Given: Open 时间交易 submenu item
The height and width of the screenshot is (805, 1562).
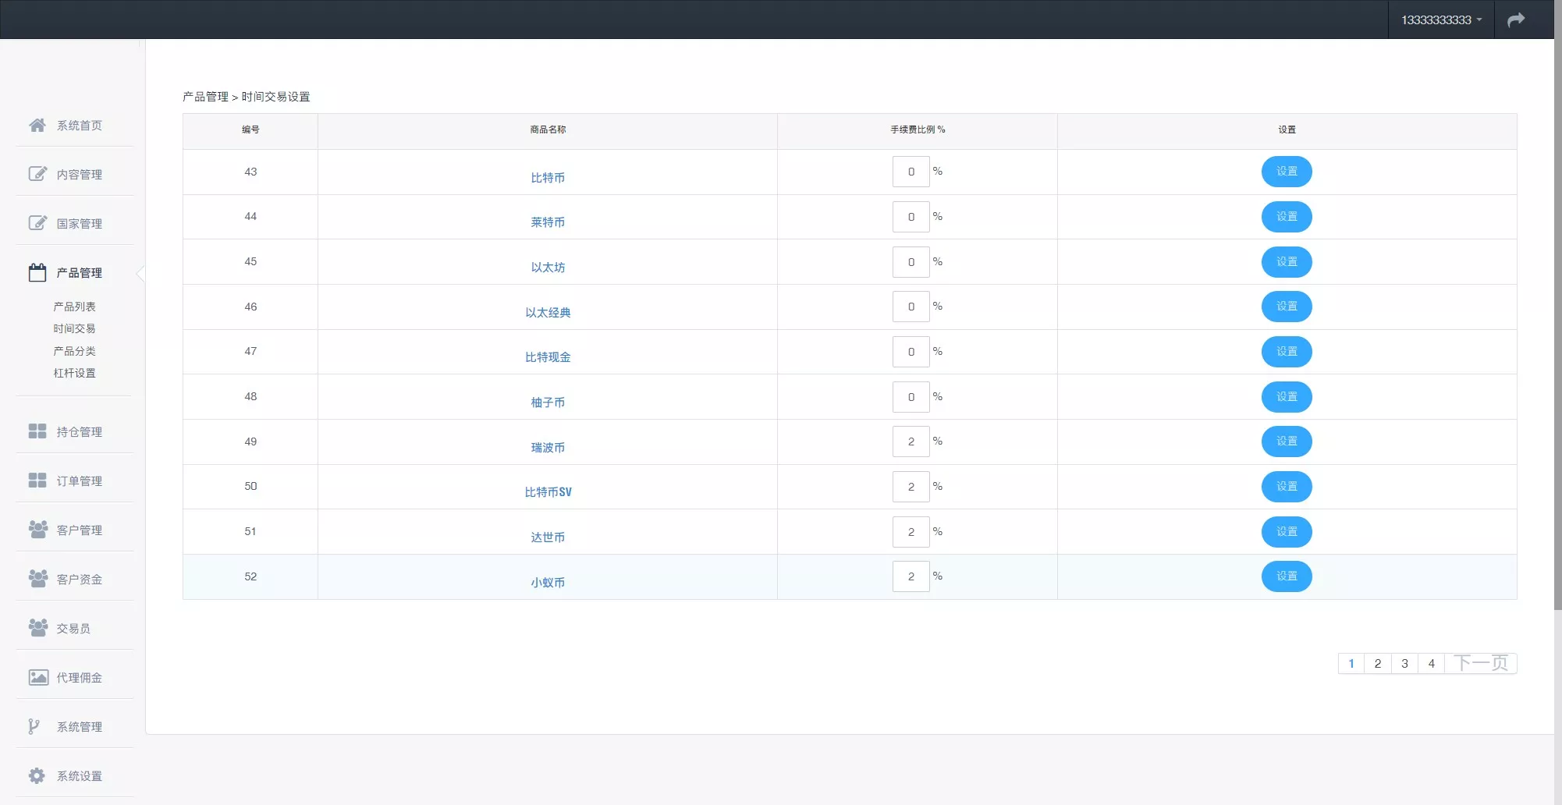Looking at the screenshot, I should click(74, 328).
